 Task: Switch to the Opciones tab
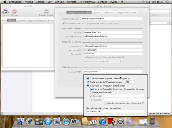[x=97, y=12]
